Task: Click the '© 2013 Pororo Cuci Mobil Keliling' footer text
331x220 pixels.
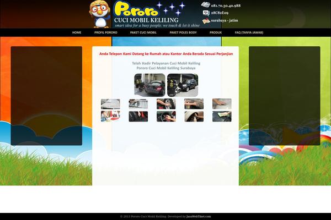Action: 143,216
